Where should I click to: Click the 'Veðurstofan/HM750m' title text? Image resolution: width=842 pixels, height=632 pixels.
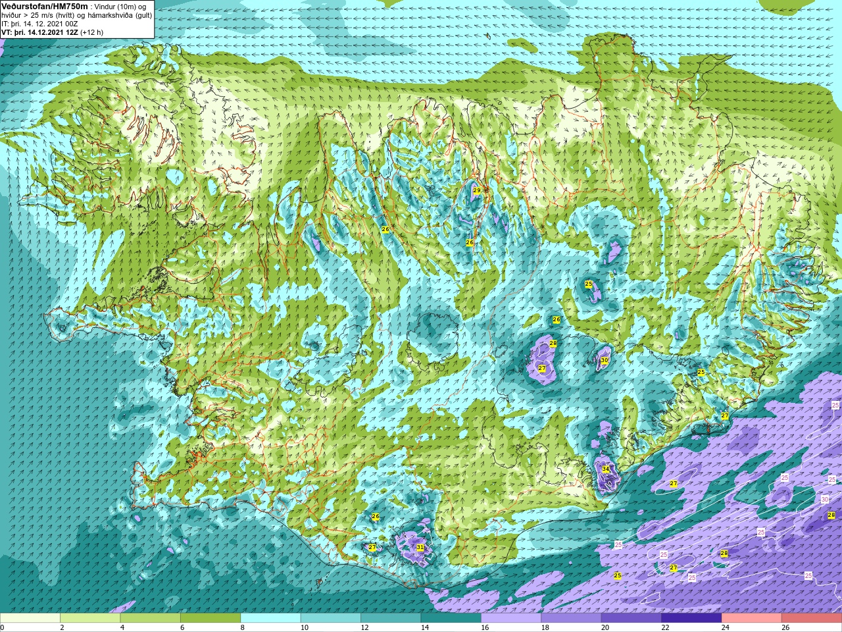point(44,6)
